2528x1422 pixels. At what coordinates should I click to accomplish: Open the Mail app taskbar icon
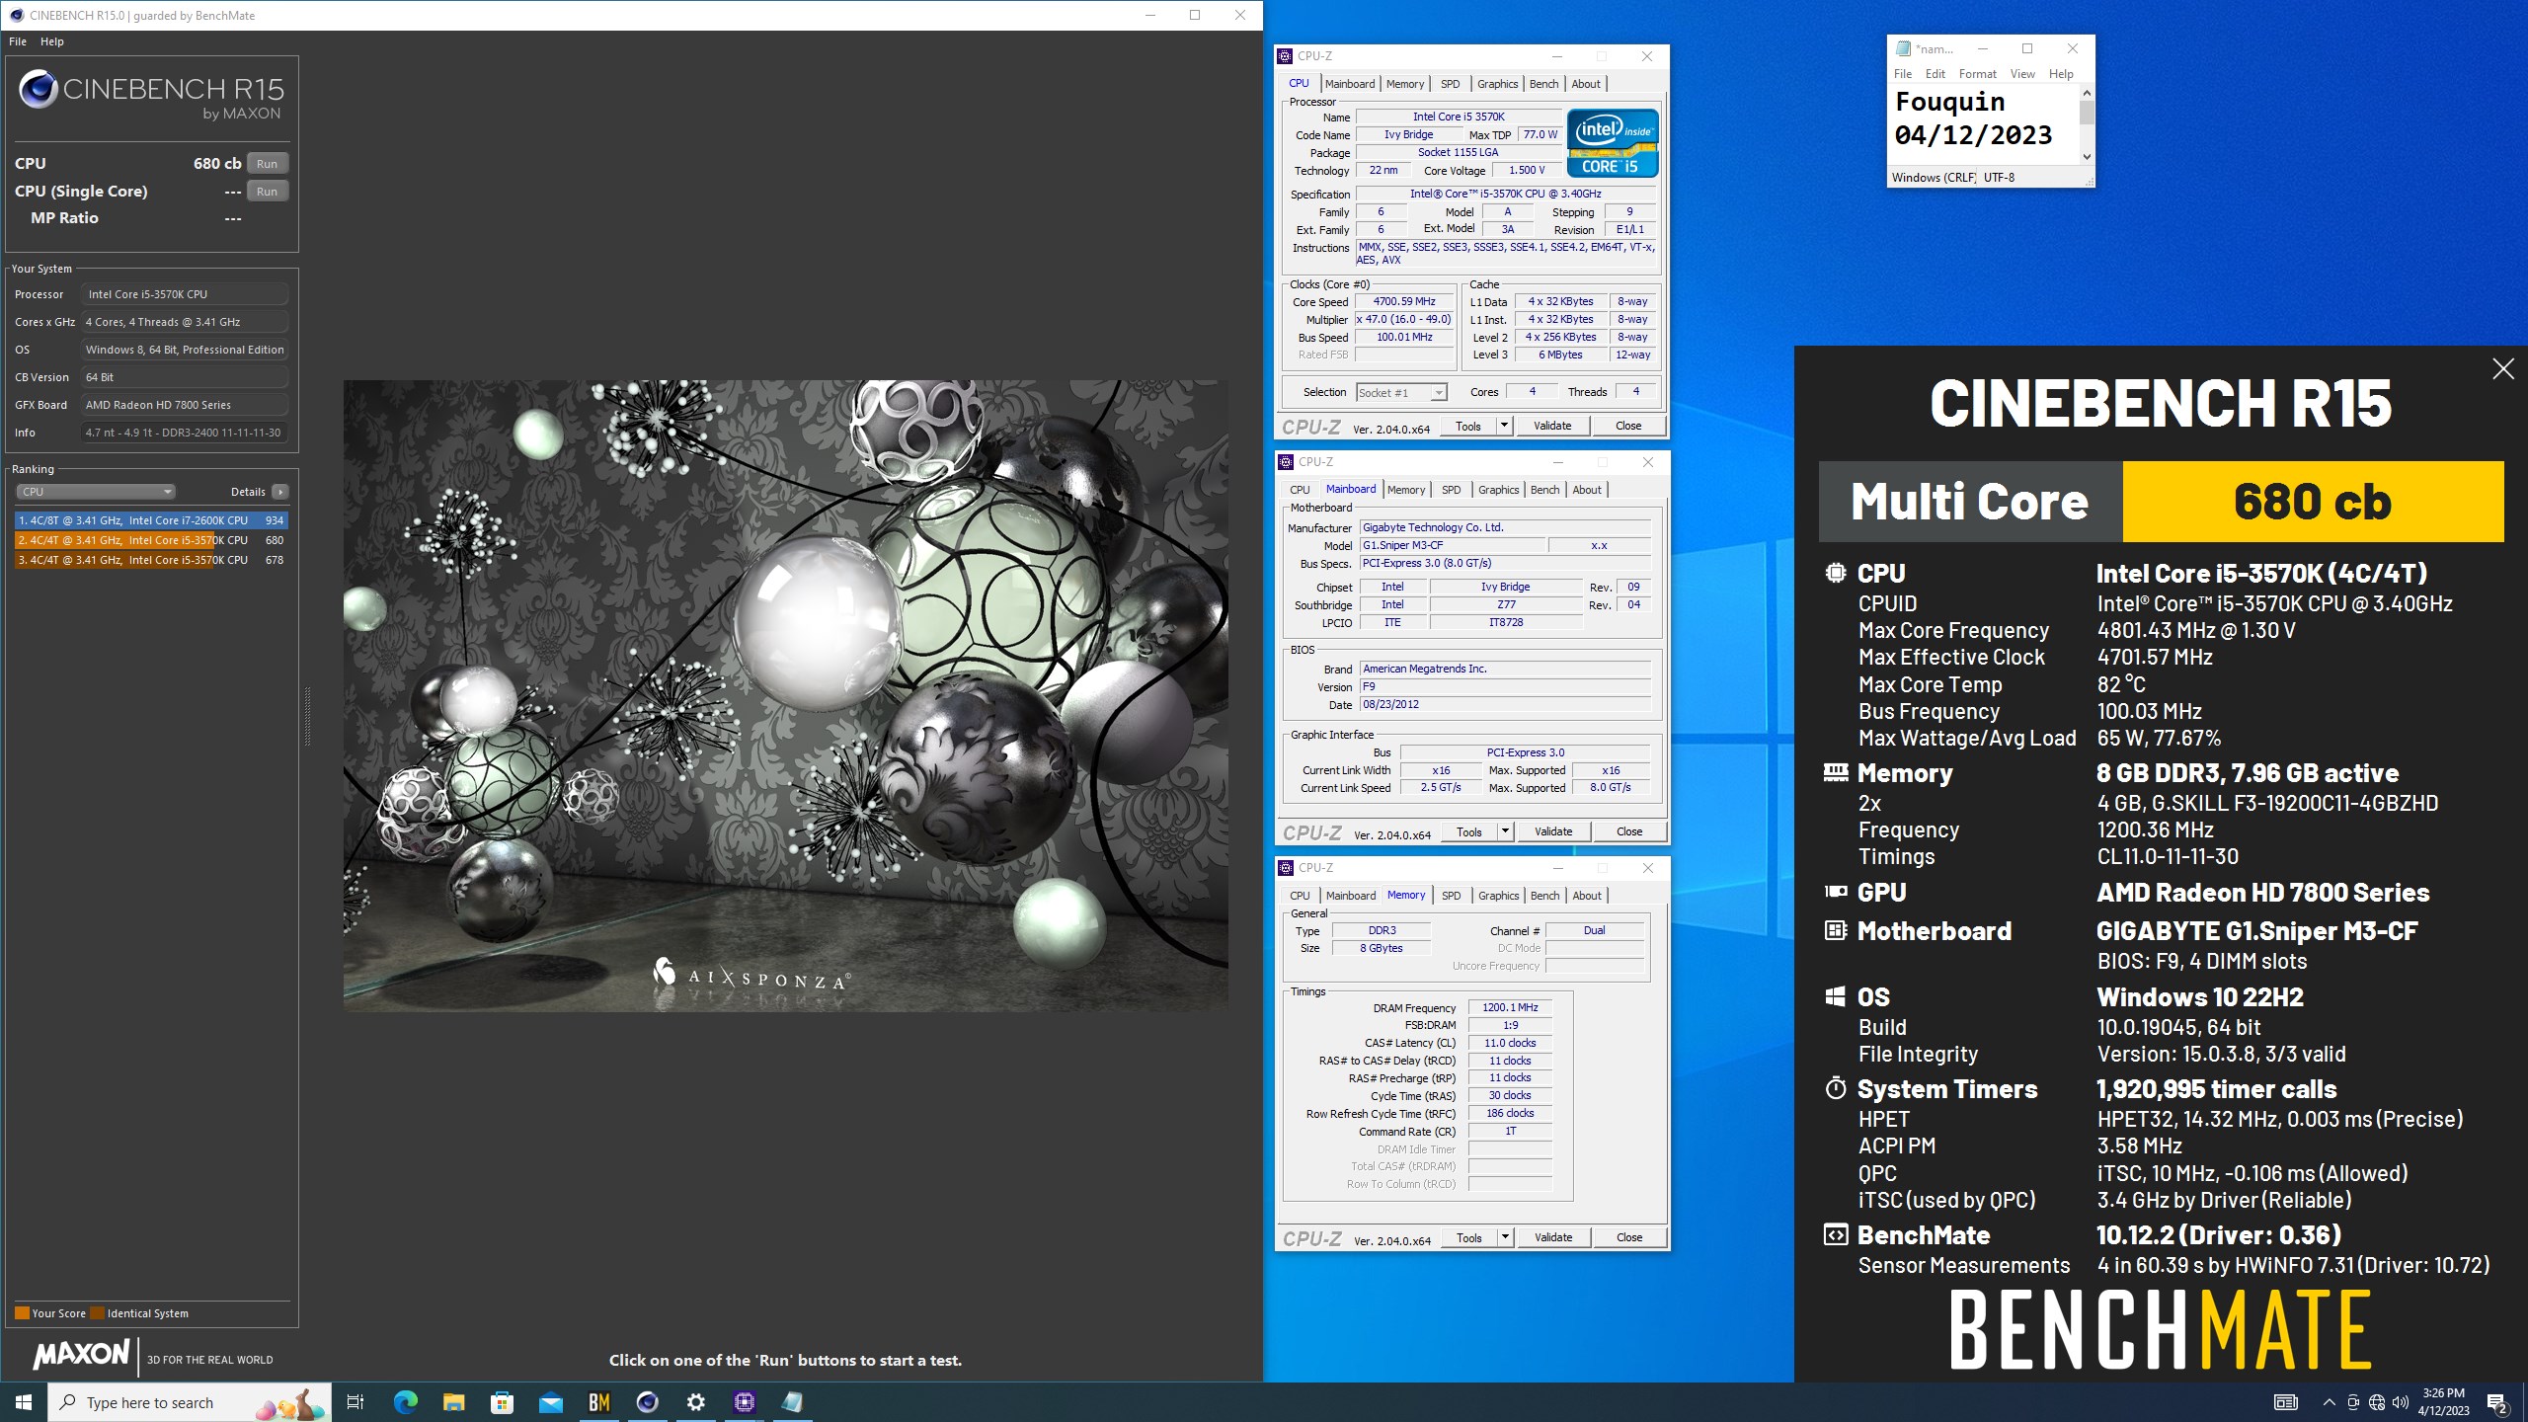coord(550,1402)
